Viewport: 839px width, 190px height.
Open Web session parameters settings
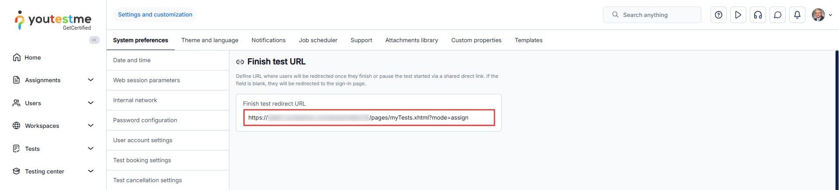coord(146,80)
